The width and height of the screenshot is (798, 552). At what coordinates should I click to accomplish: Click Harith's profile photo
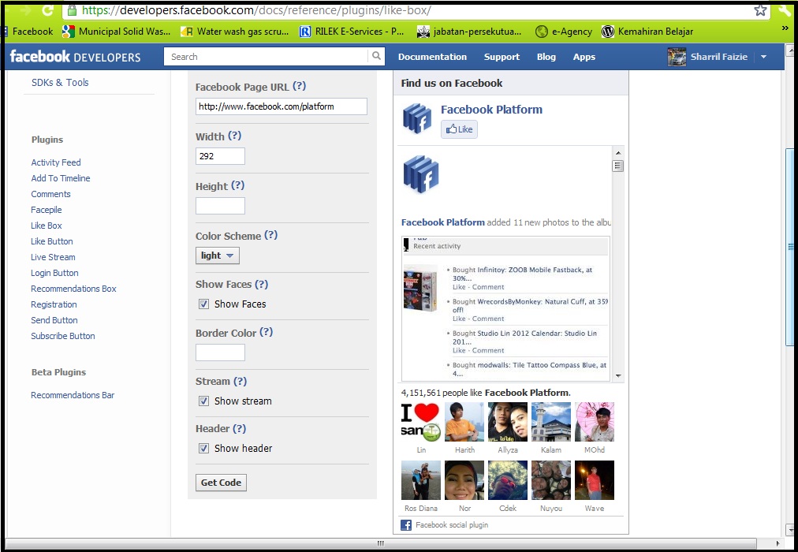click(x=464, y=422)
